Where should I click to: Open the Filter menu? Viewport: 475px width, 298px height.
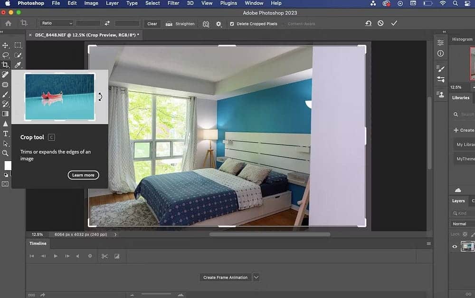173,3
